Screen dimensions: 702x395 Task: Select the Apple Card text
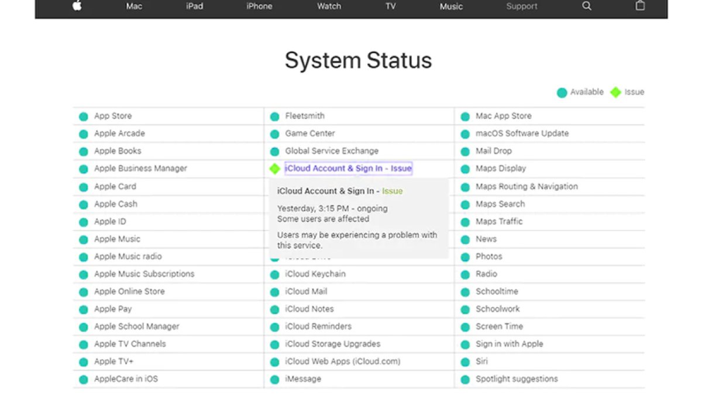pos(115,187)
